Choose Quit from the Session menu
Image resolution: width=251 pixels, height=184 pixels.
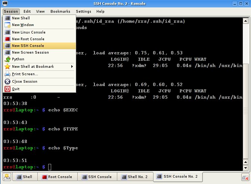pyautogui.click(x=39, y=89)
